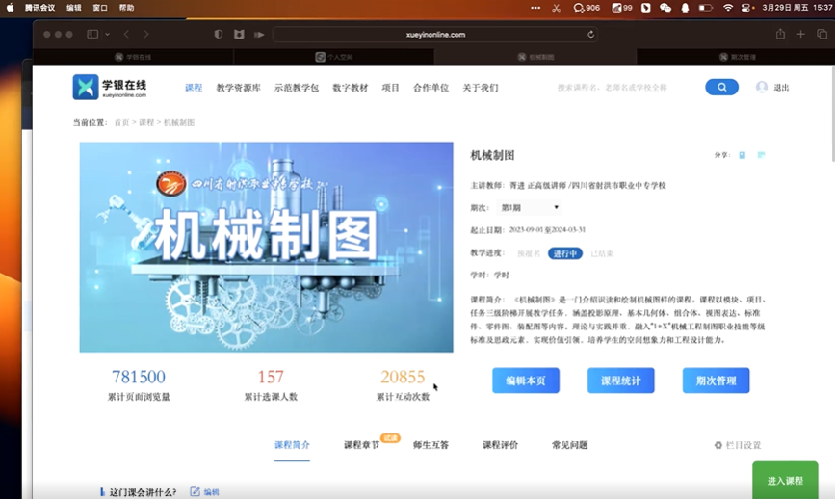Open the 编辑 menu
Screen dimensions: 835x499
click(x=74, y=8)
